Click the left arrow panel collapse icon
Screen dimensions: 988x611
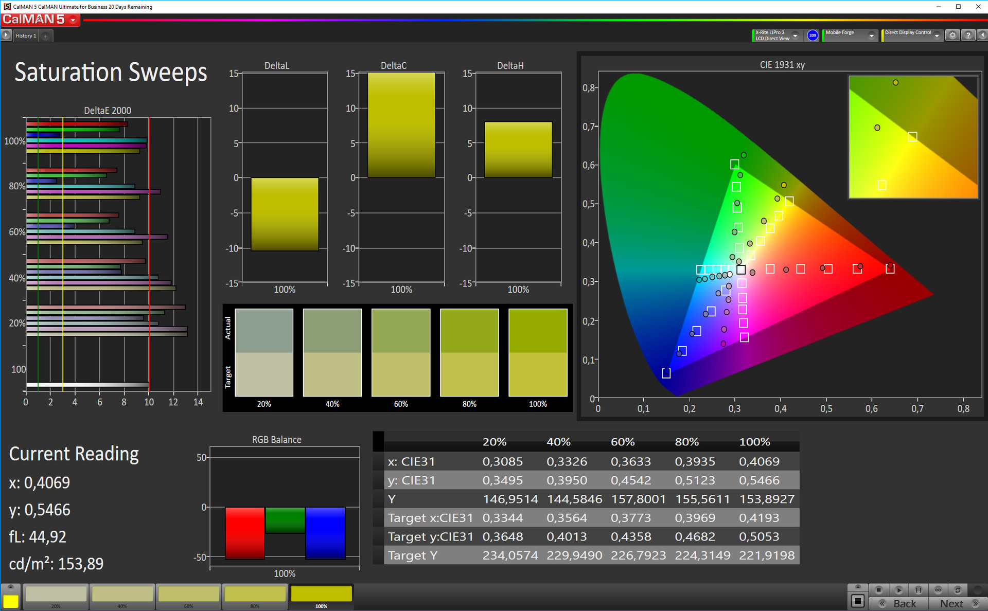[x=982, y=35]
